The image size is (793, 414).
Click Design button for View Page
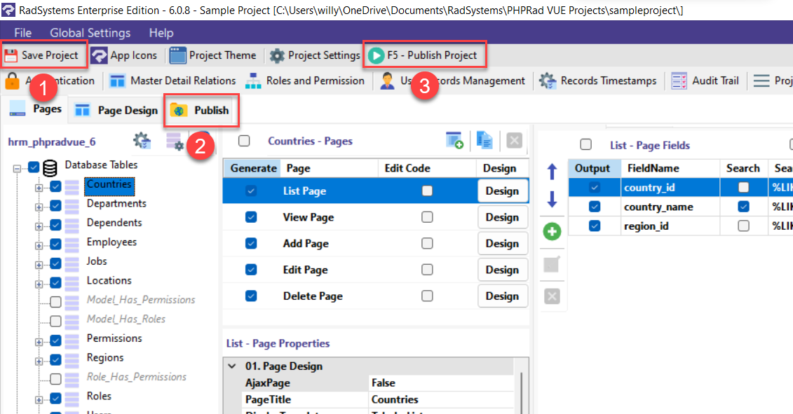[502, 217]
